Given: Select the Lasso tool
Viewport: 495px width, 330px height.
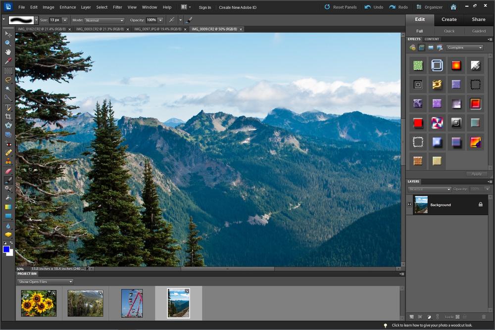Looking at the screenshot, I should pyautogui.click(x=8, y=80).
